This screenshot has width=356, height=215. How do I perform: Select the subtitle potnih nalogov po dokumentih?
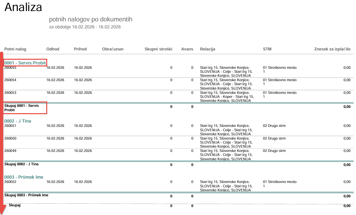click(90, 19)
